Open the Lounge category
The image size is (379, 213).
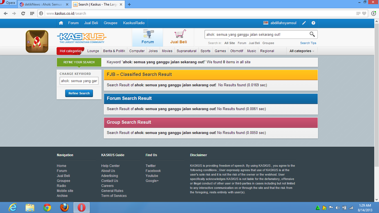(93, 51)
